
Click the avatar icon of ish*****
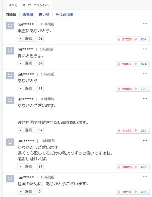(10, 100)
